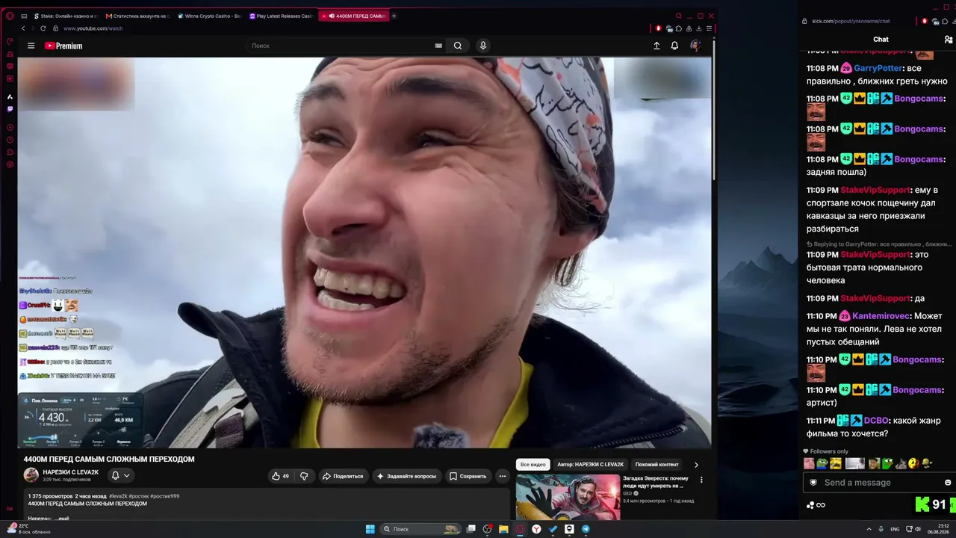The image size is (956, 538).
Task: Open the emote picker in chat input
Action: (948, 483)
